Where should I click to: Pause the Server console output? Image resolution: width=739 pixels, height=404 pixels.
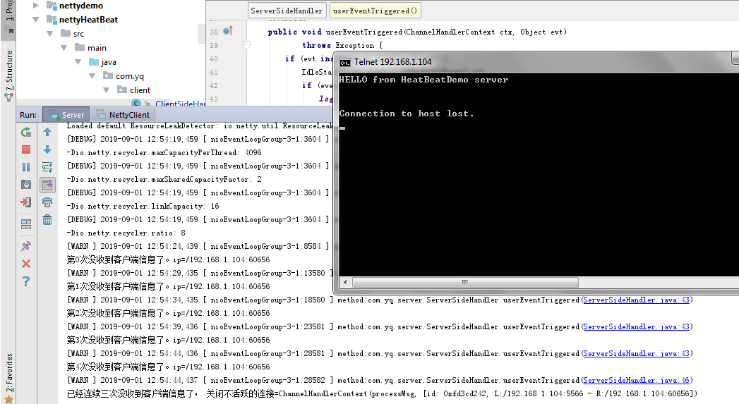tap(26, 167)
